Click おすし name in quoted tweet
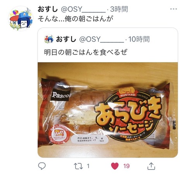The width and height of the screenshot is (186, 175). click(x=66, y=39)
